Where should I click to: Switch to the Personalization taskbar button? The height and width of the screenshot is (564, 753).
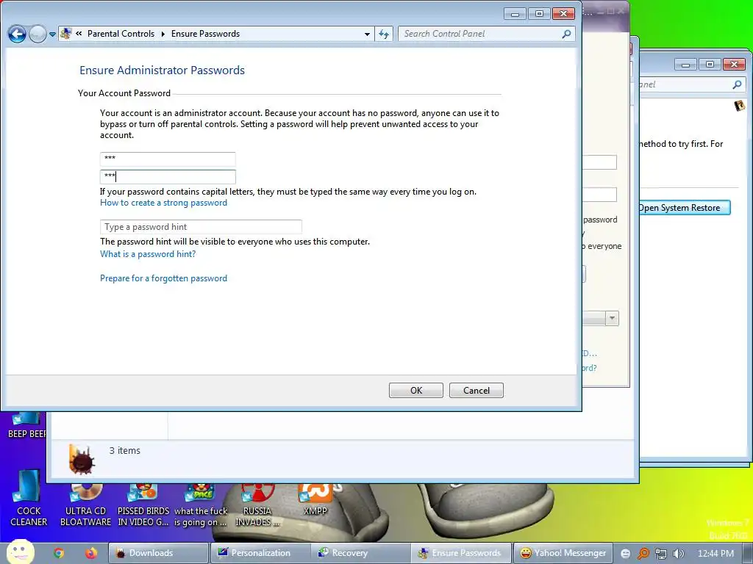[x=260, y=553]
